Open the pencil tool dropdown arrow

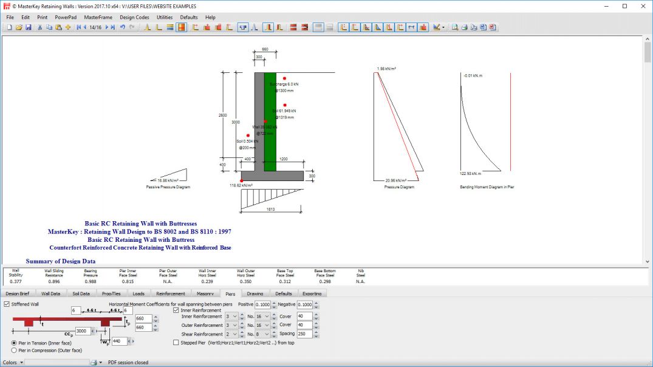tap(443, 27)
